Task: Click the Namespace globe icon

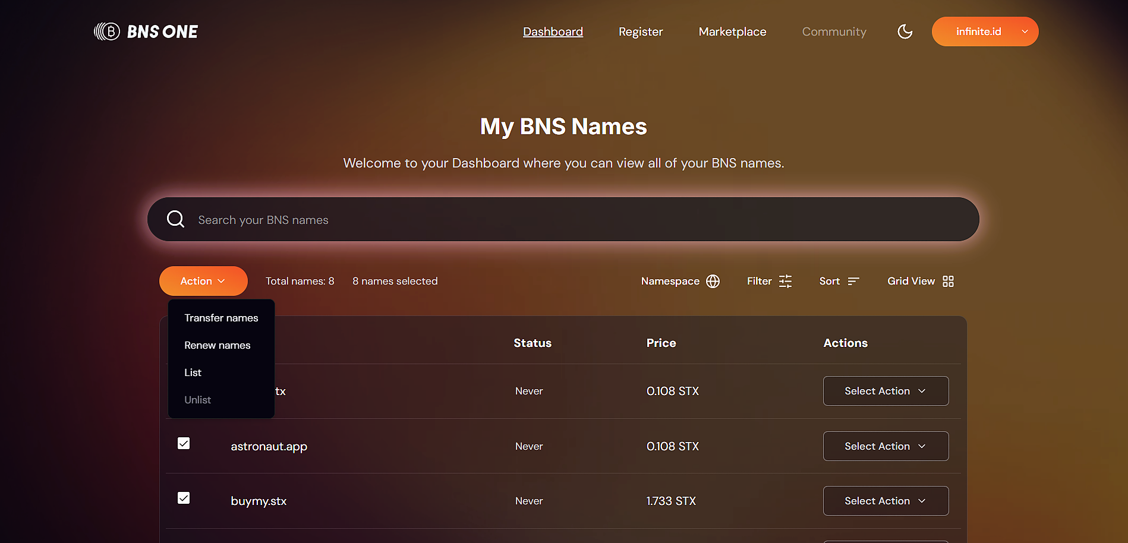Action: pyautogui.click(x=713, y=281)
